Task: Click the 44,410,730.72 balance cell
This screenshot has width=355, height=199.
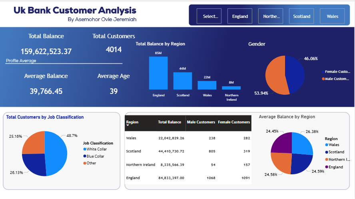Action: pyautogui.click(x=171, y=151)
